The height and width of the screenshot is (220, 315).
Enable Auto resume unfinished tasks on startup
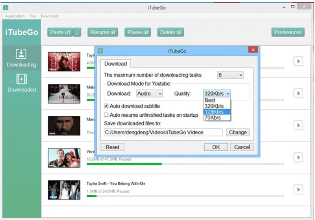pyautogui.click(x=106, y=115)
